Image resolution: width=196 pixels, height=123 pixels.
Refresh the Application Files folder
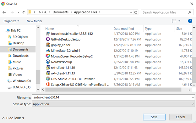136,12
